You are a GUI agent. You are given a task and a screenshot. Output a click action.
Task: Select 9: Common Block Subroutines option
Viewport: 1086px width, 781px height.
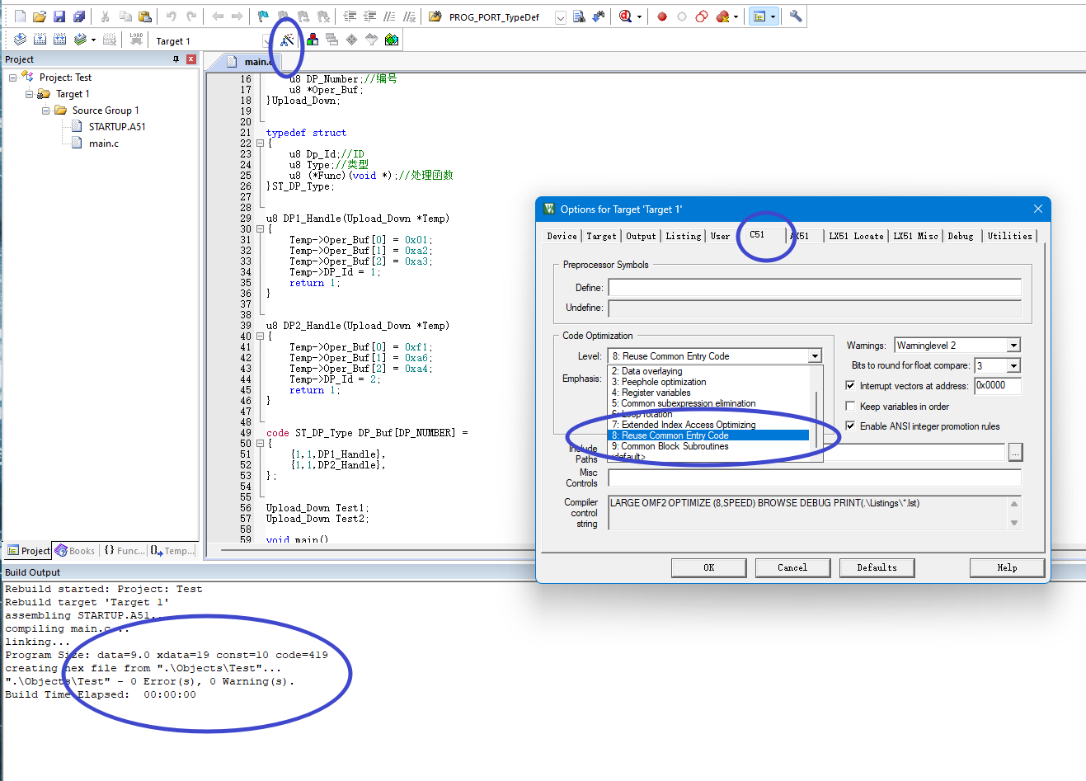708,446
